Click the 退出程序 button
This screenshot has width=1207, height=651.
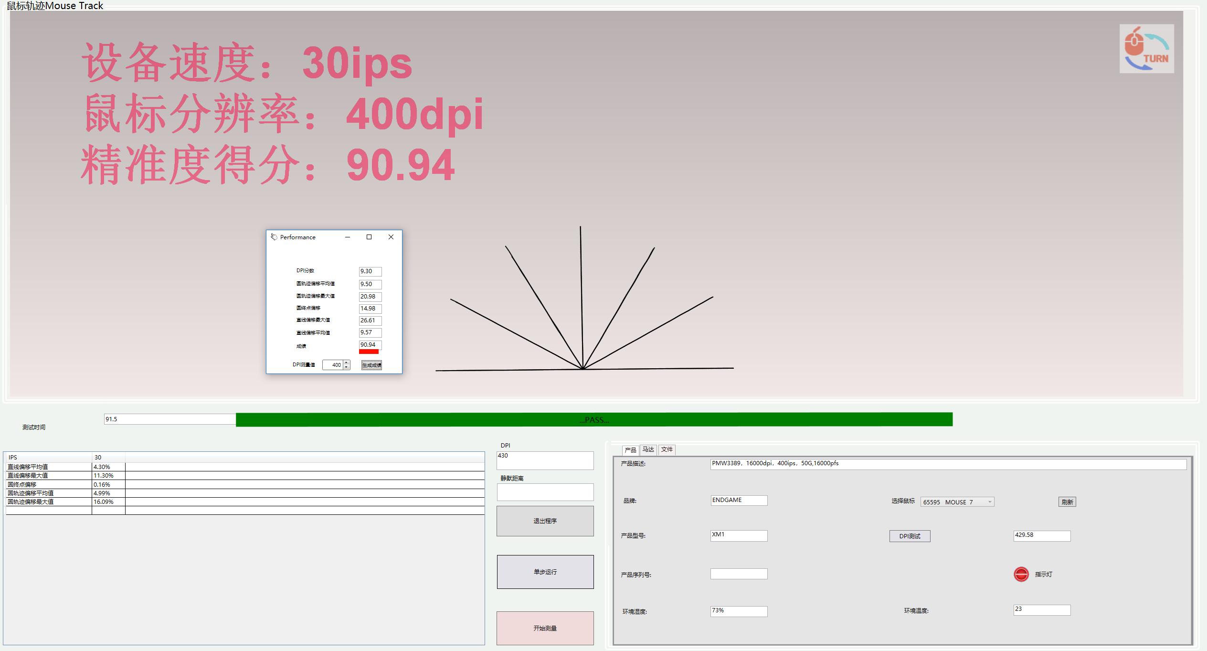point(545,521)
